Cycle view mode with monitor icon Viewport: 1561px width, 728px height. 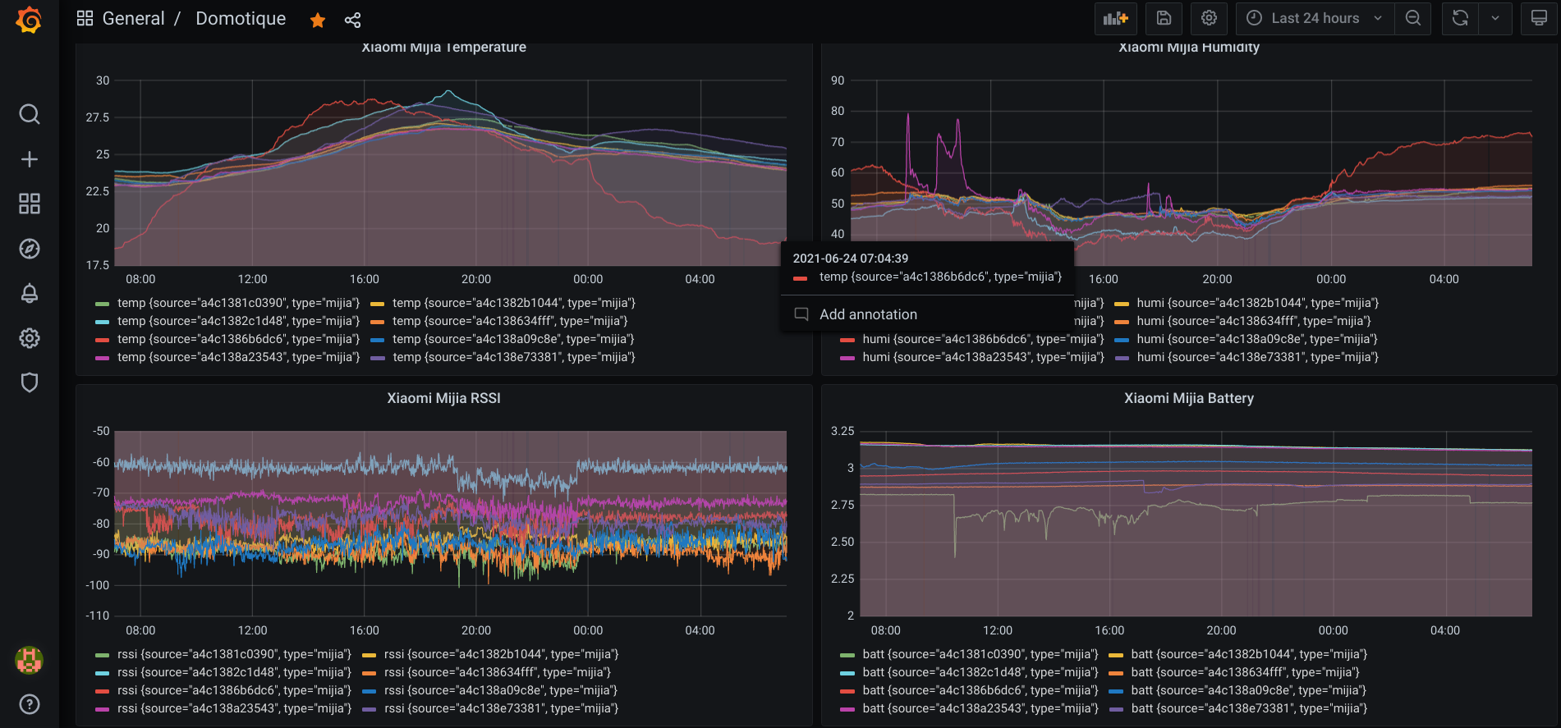pyautogui.click(x=1539, y=18)
